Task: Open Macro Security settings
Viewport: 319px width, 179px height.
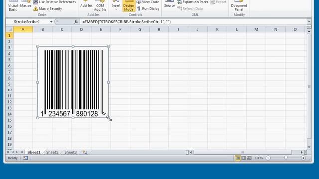Action: pos(48,9)
